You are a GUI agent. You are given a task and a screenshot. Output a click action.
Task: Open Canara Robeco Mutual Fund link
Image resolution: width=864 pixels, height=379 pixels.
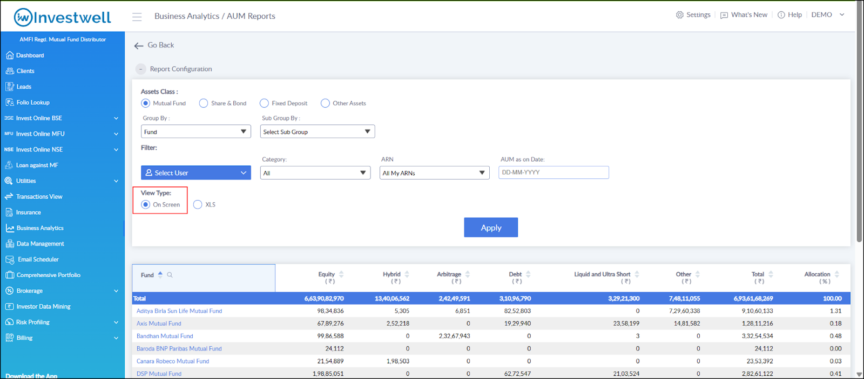coord(173,361)
